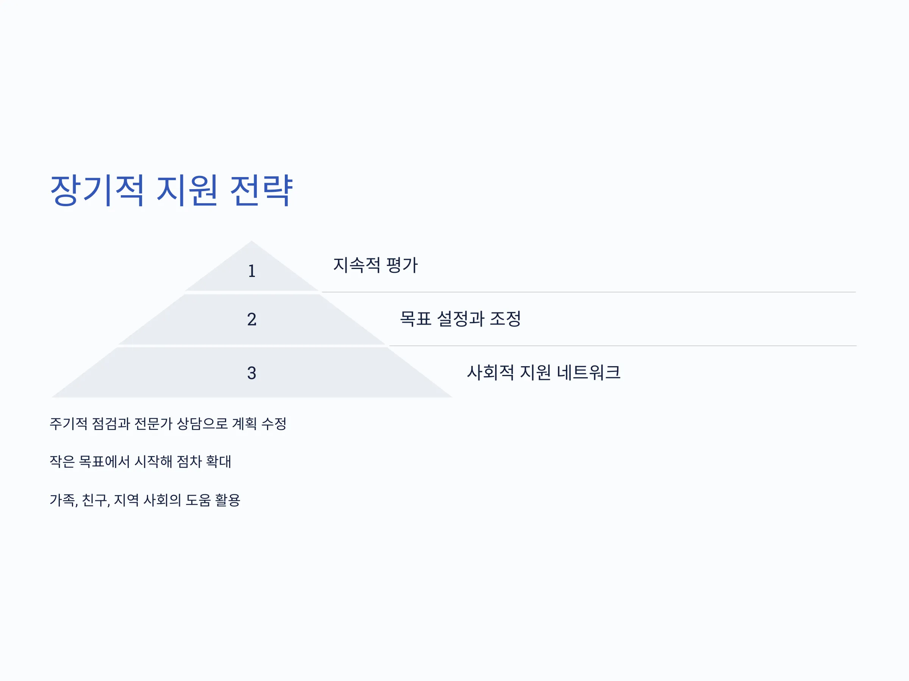The image size is (909, 681).
Task: Select number 3 in the bottom pyramid tier
Action: (251, 373)
